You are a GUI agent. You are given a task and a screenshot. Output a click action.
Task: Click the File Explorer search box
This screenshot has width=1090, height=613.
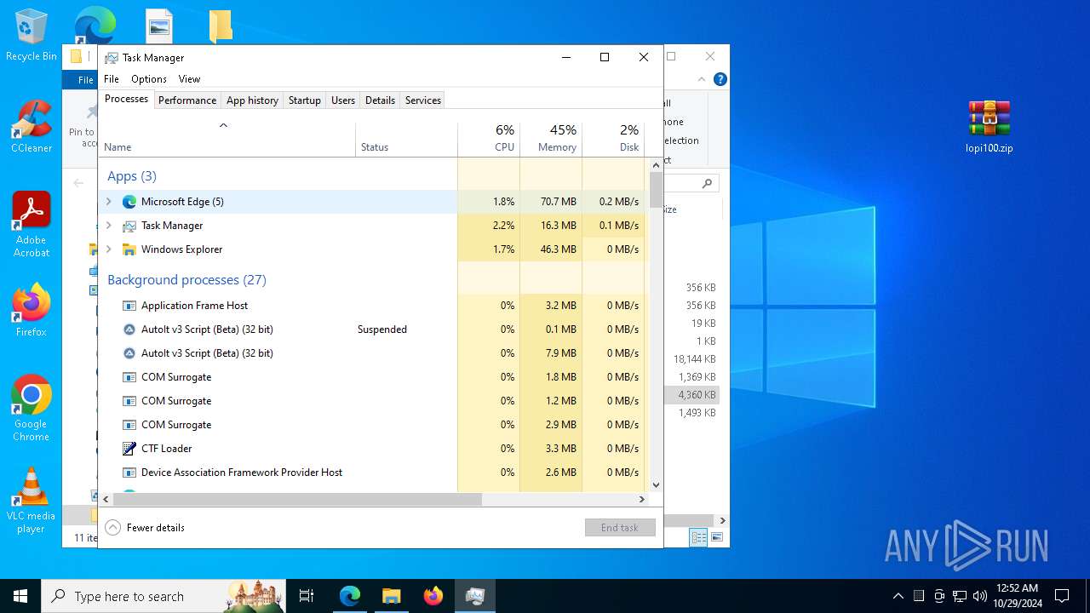691,183
